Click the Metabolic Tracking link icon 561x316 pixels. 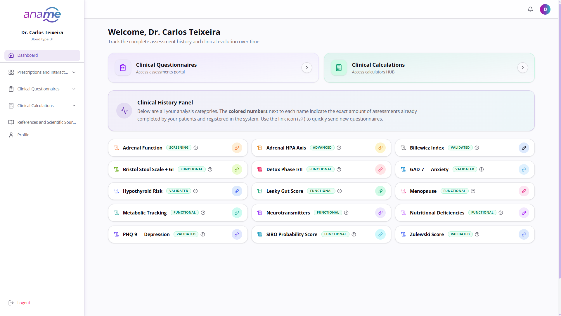(237, 213)
